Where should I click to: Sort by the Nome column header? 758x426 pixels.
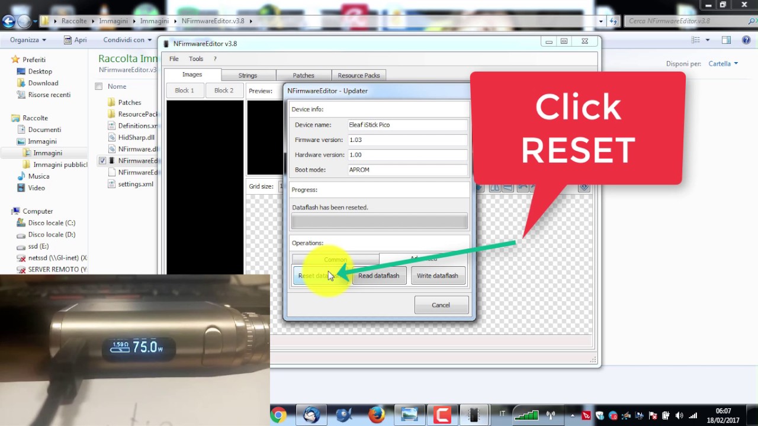(117, 86)
